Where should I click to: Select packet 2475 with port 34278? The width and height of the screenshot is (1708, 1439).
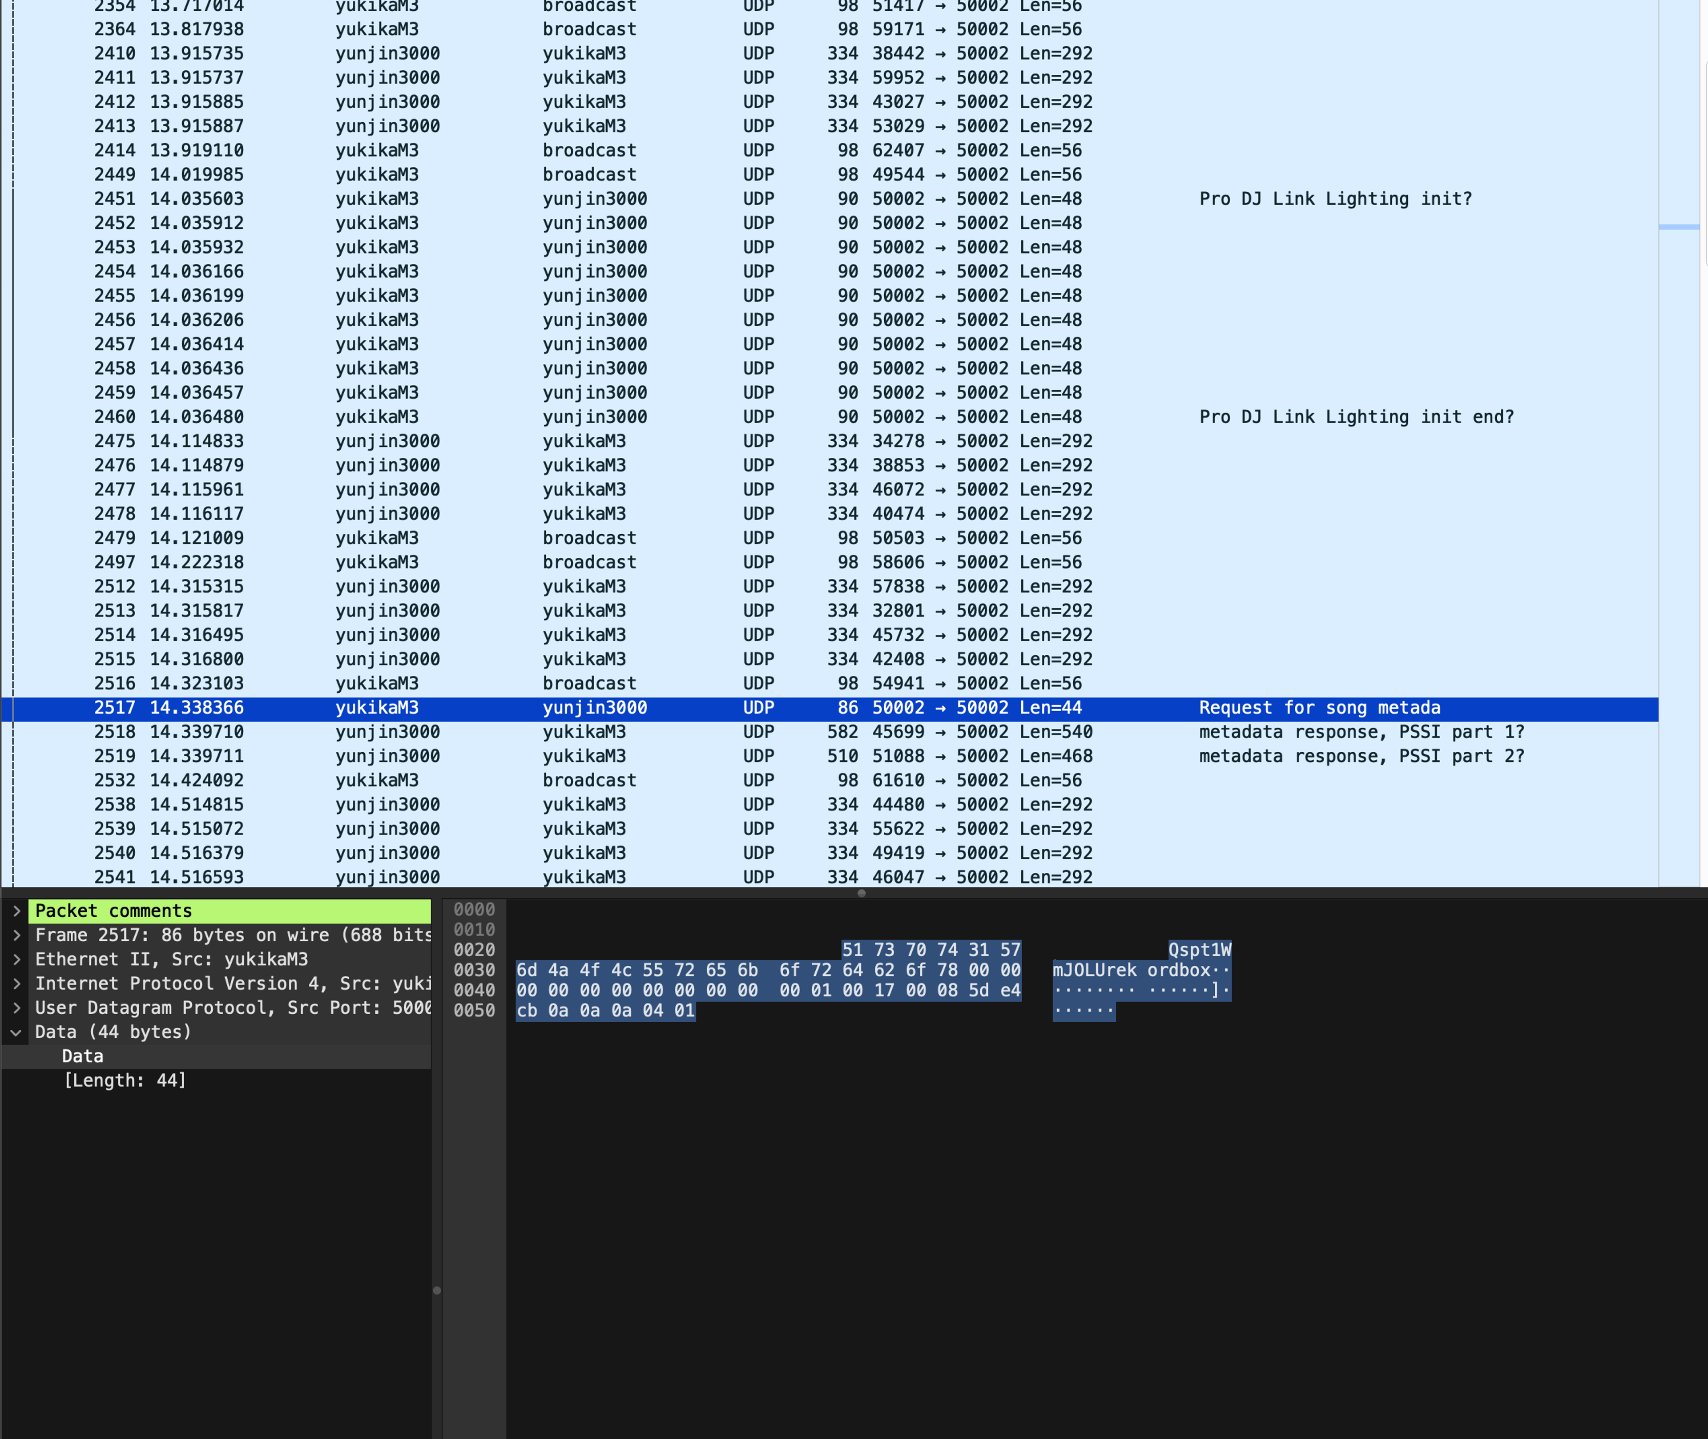coord(830,441)
